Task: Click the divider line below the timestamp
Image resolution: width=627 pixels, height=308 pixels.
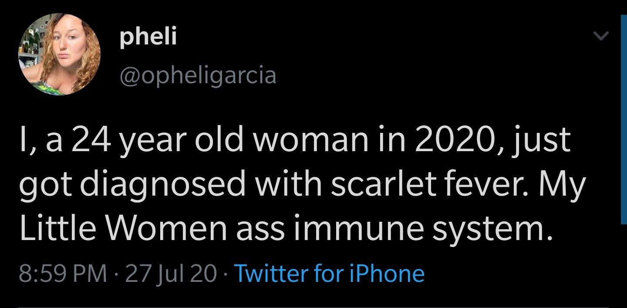Action: coord(305,307)
